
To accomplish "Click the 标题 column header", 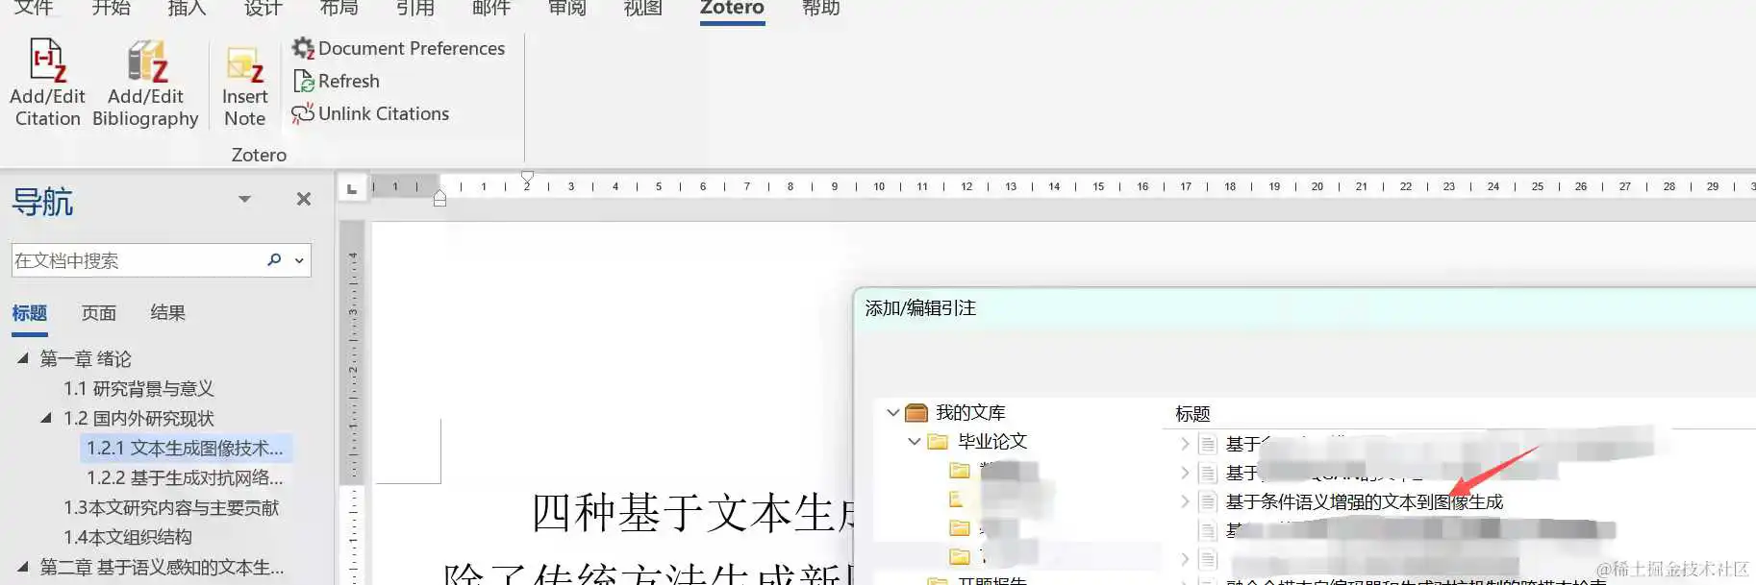I will click(x=1192, y=413).
